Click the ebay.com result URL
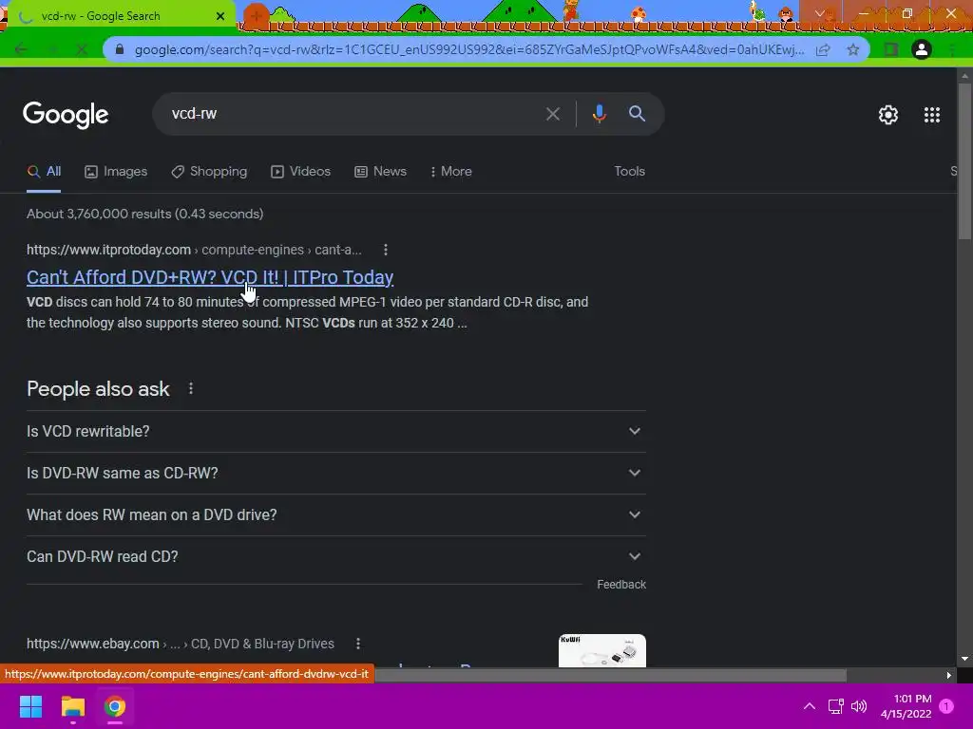The image size is (973, 729). click(x=180, y=644)
